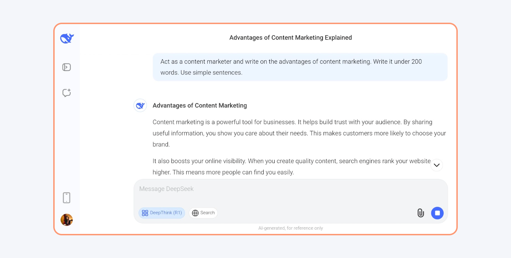Click the DeepSeek avatar beside the response
This screenshot has height=258, width=511.
click(140, 106)
